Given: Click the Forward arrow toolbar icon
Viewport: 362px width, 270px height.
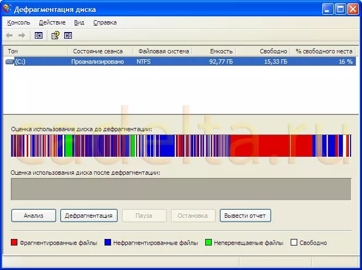Looking at the screenshot, I should pos(22,35).
